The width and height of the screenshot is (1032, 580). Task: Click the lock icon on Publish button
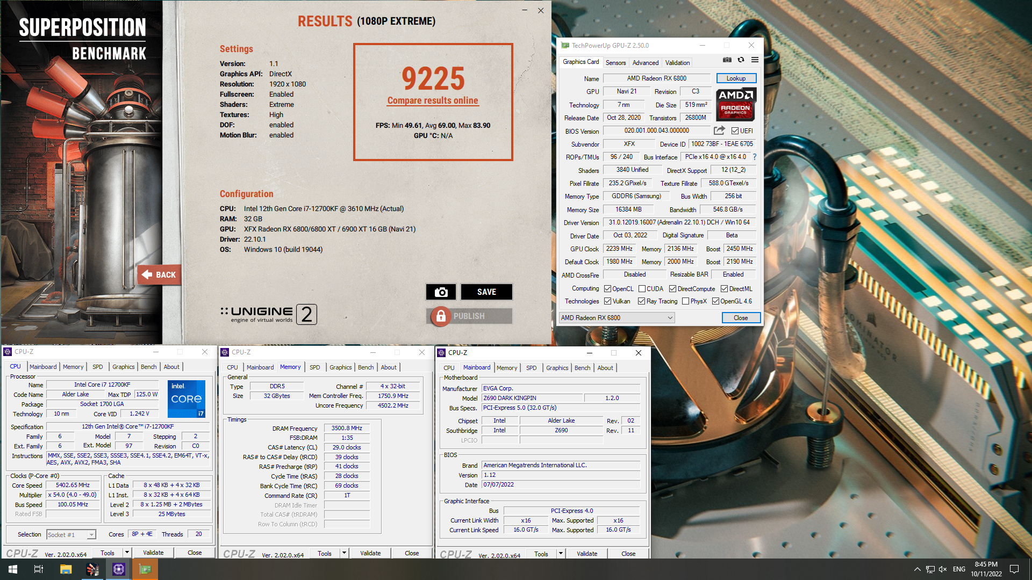click(x=441, y=316)
